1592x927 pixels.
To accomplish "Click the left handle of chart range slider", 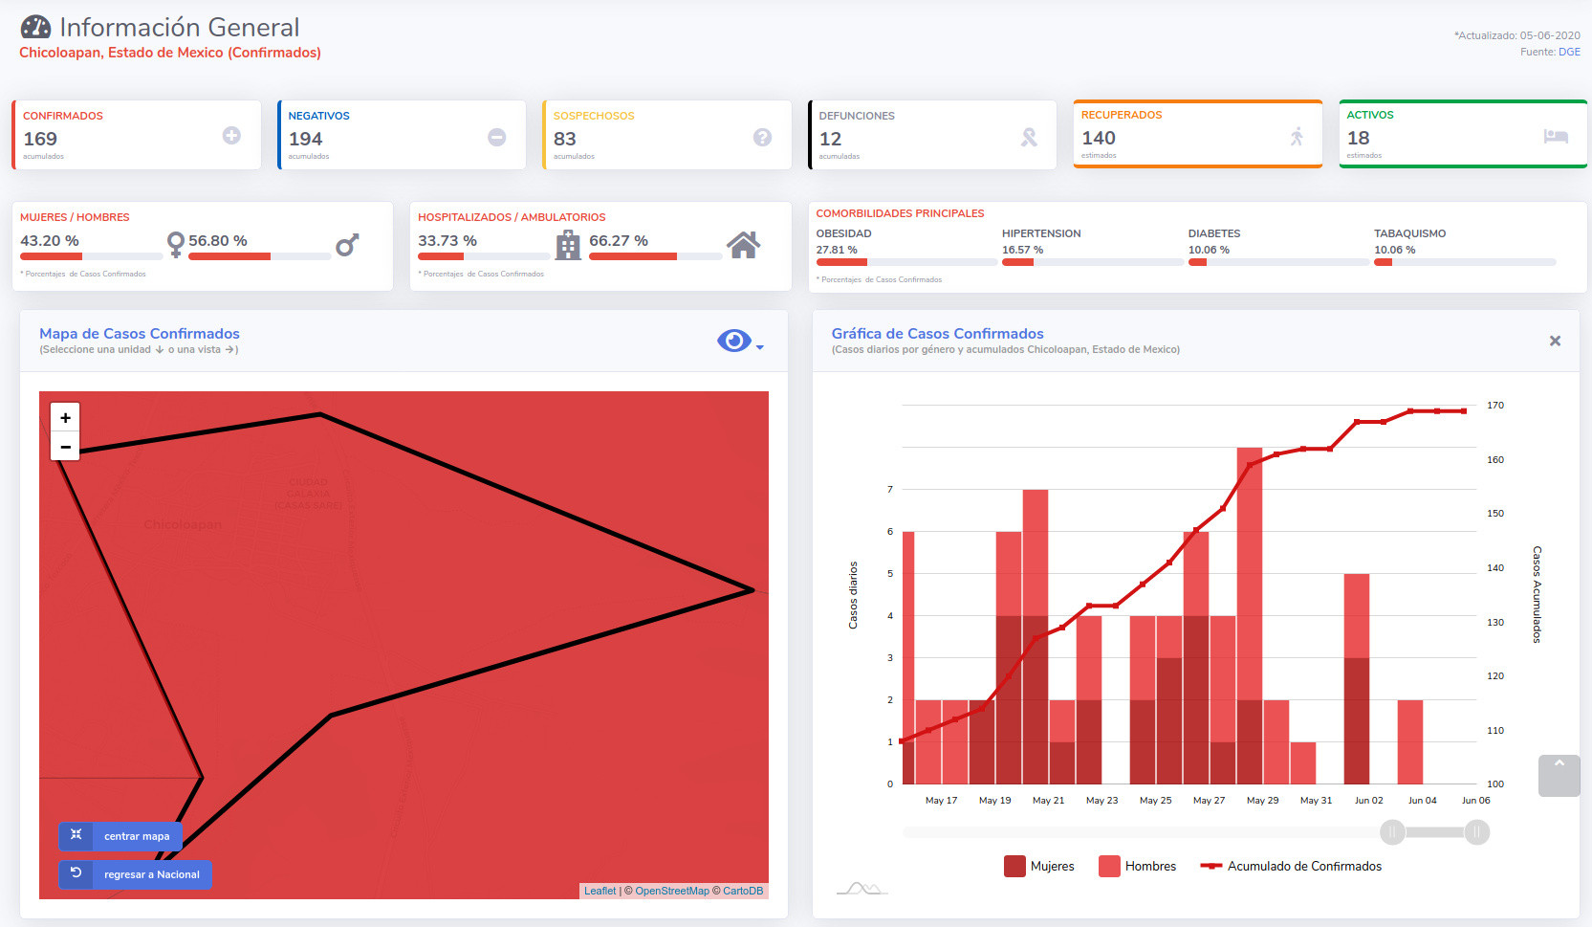I will click(1392, 832).
